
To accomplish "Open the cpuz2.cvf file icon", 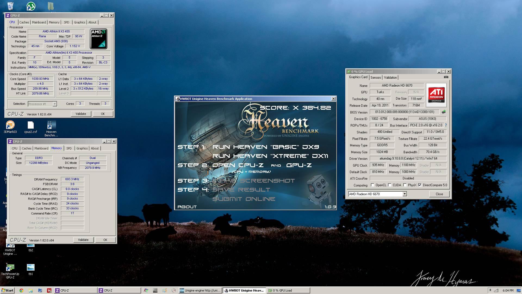I will tap(31, 127).
